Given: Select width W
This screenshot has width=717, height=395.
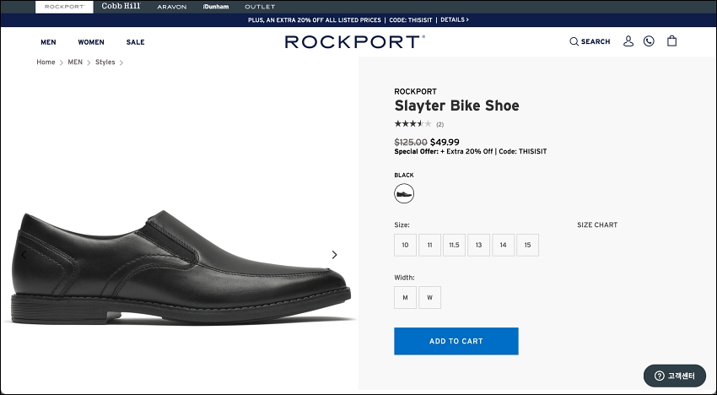Looking at the screenshot, I should 430,297.
